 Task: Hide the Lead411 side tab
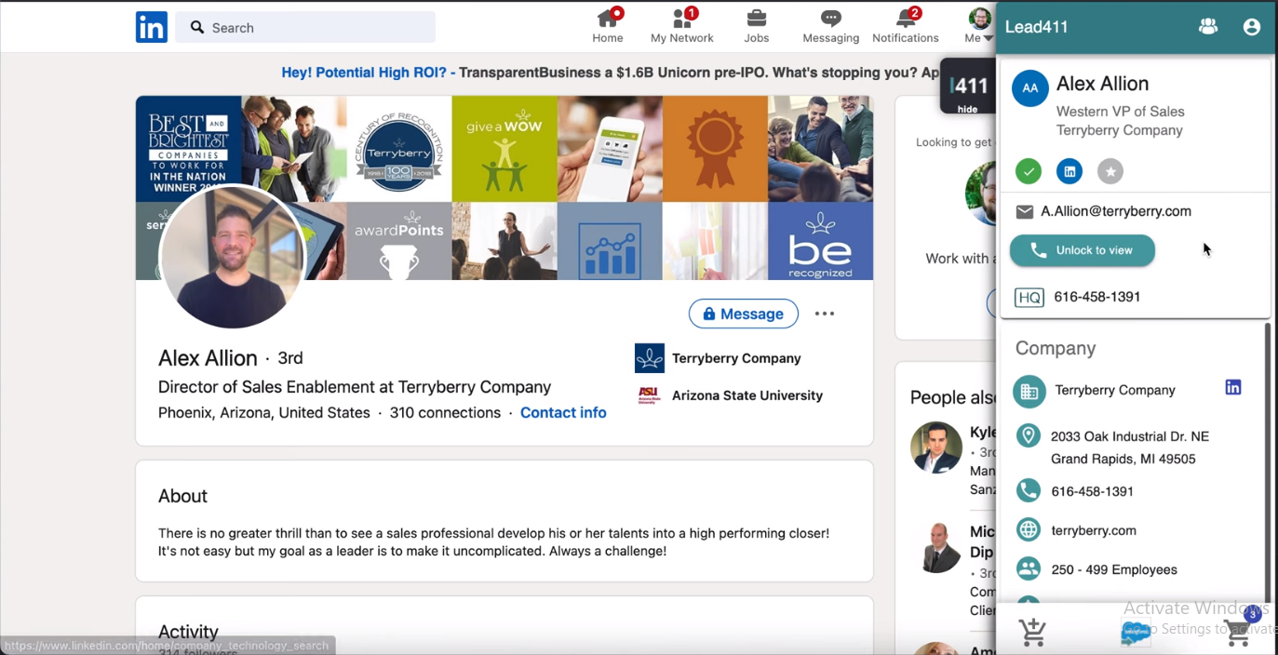(x=968, y=87)
